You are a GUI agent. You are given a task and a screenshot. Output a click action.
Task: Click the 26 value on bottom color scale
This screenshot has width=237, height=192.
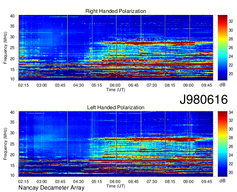231,146
